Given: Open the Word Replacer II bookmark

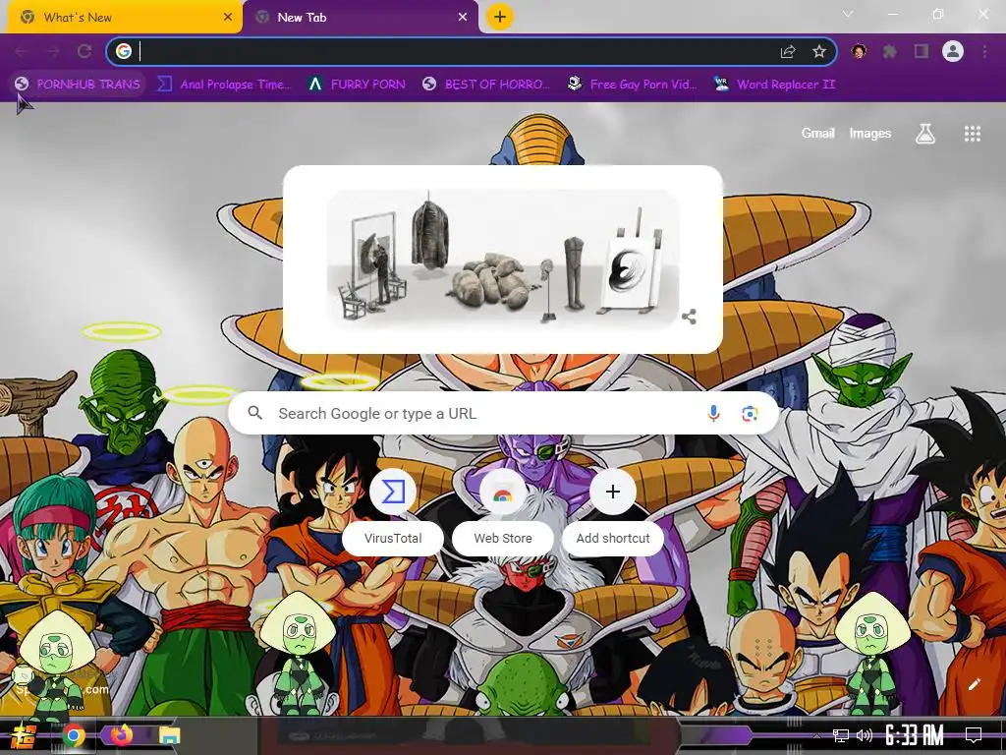Looking at the screenshot, I should (x=775, y=85).
